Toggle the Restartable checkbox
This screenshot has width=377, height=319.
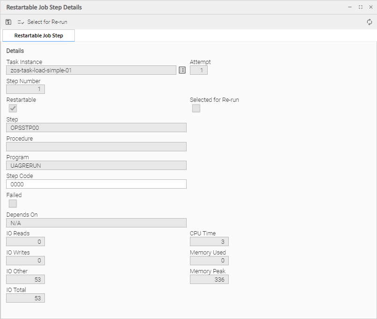point(13,108)
